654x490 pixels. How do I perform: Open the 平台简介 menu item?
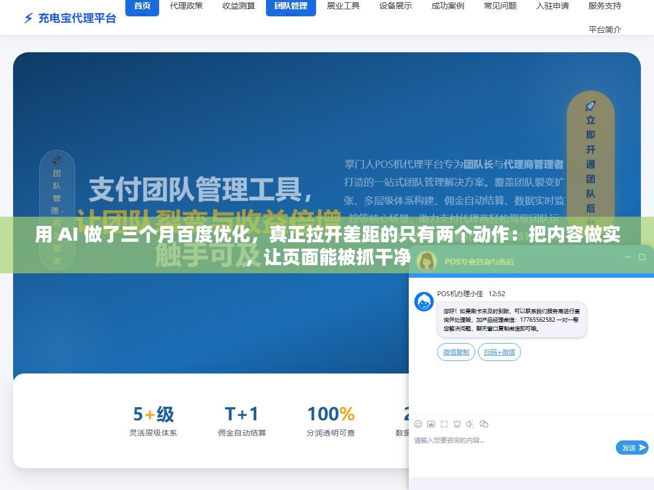pyautogui.click(x=605, y=29)
